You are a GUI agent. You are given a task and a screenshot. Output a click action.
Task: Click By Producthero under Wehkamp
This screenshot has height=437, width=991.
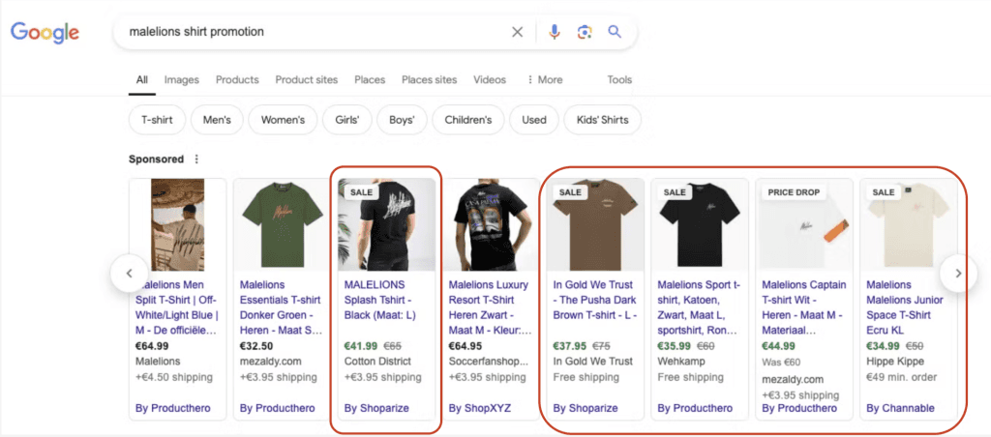pyautogui.click(x=695, y=408)
